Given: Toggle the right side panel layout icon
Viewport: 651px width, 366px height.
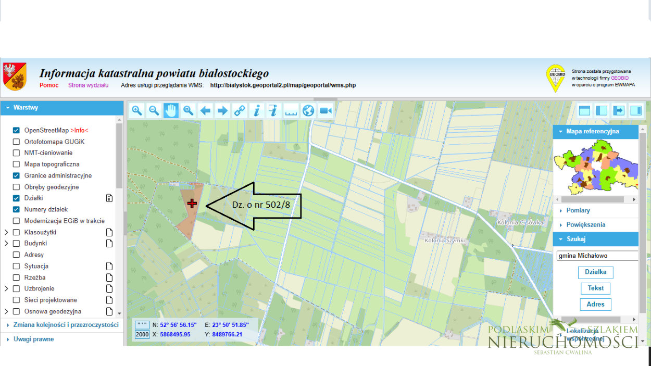Looking at the screenshot, I should [636, 110].
